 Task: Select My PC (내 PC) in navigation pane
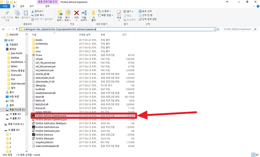(9, 40)
